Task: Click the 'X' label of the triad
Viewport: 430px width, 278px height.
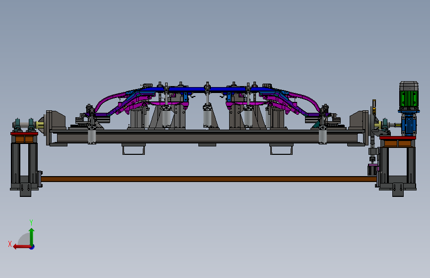Action: [10, 244]
